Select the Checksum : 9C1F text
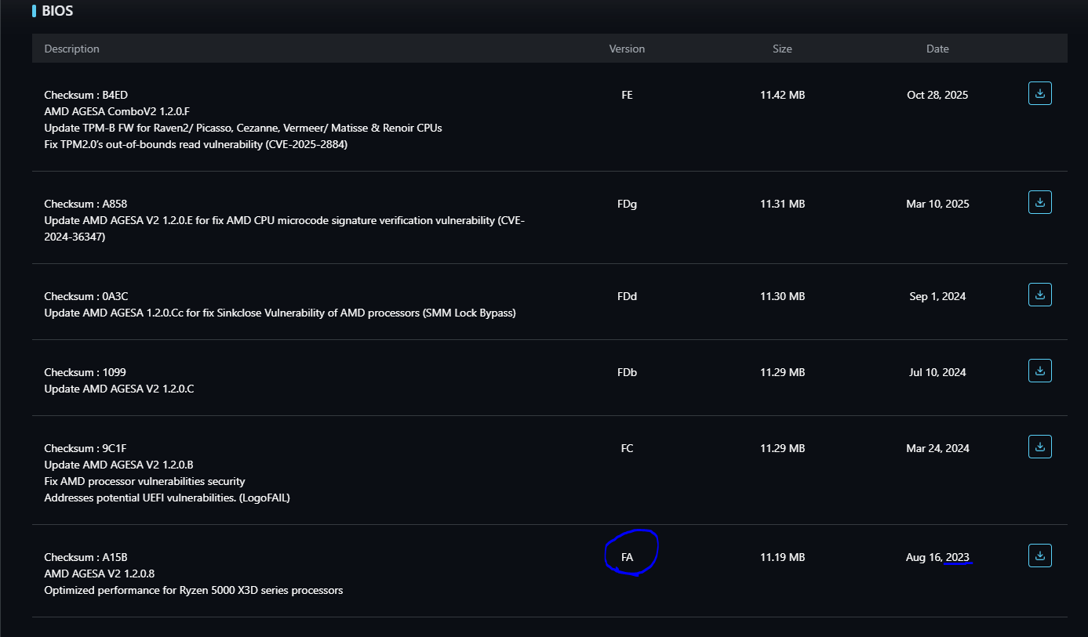1088x637 pixels. pyautogui.click(x=85, y=448)
